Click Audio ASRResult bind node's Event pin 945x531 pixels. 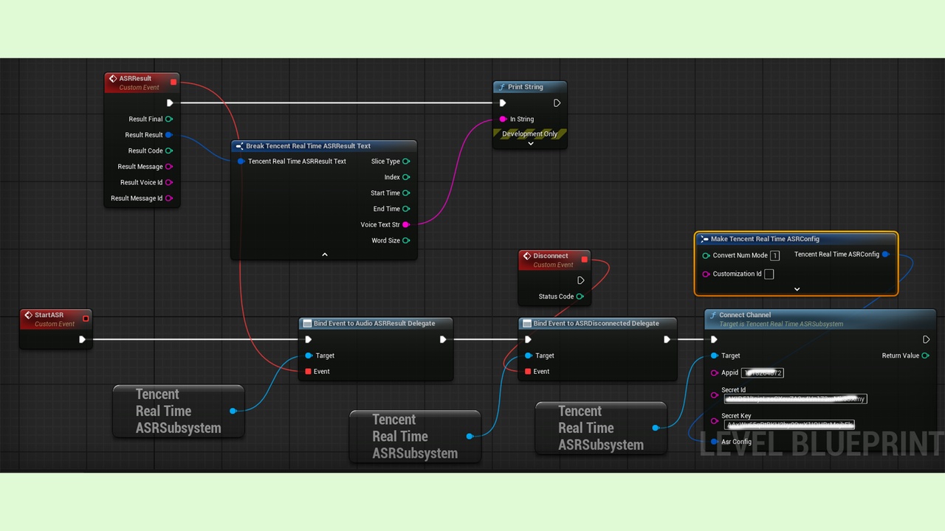pyautogui.click(x=308, y=372)
